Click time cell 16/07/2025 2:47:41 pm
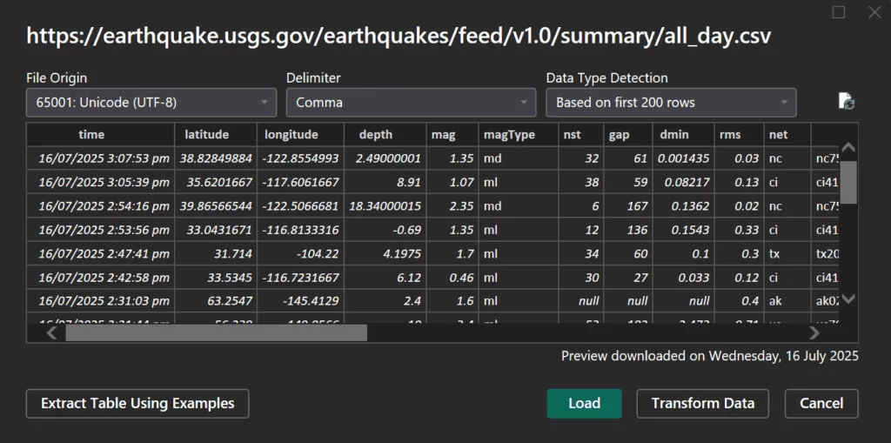This screenshot has height=443, width=891. (101, 253)
